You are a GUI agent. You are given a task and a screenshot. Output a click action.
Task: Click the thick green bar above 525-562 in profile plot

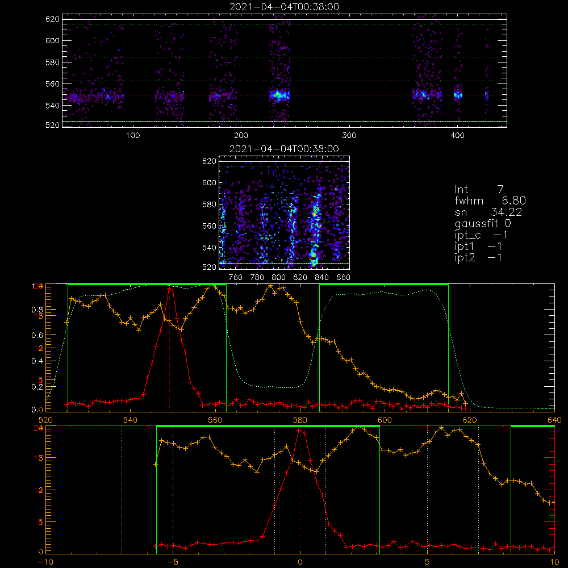[147, 284]
